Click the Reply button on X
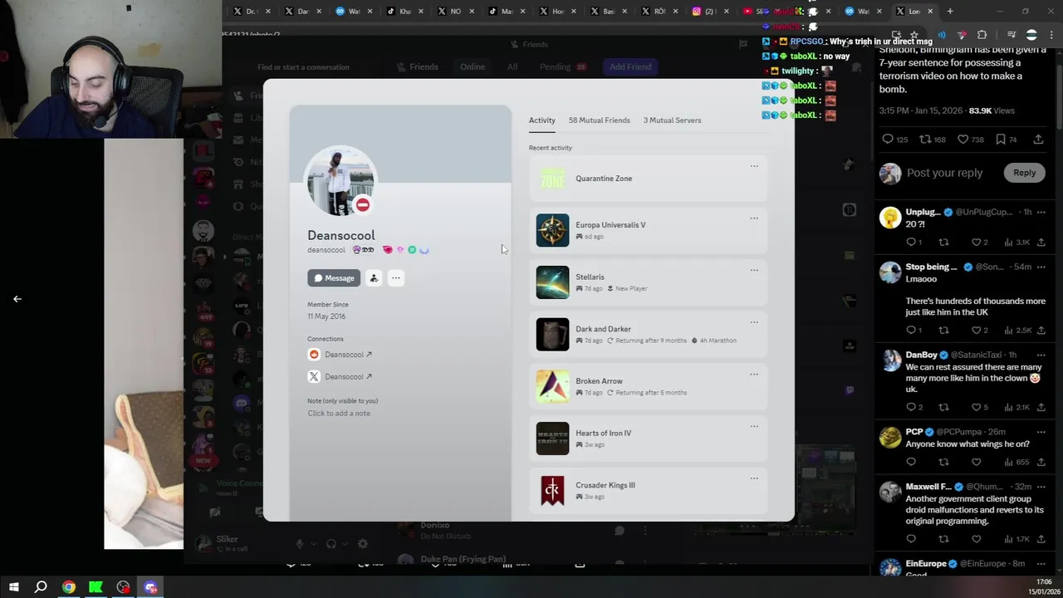Viewport: 1063px width, 598px height. pyautogui.click(x=1024, y=173)
